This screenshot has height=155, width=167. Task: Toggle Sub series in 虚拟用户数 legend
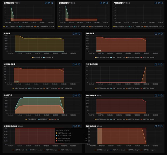pos(57,119)
